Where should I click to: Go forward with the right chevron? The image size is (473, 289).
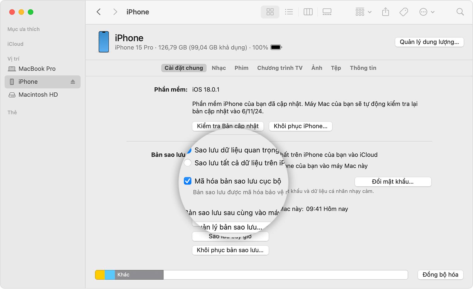115,12
